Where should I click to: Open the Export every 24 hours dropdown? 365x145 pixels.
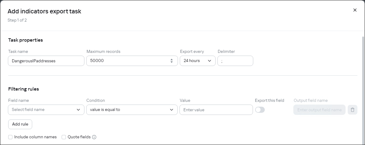(x=197, y=61)
